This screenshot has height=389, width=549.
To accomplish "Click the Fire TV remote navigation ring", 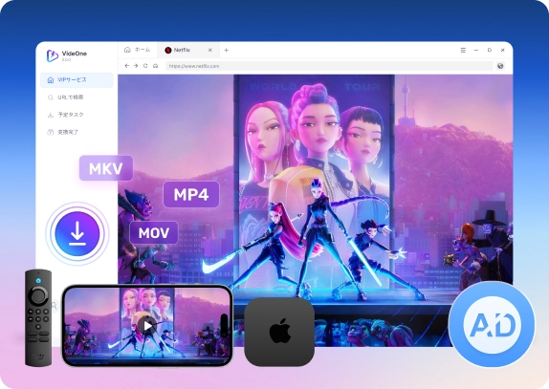I will (38, 296).
